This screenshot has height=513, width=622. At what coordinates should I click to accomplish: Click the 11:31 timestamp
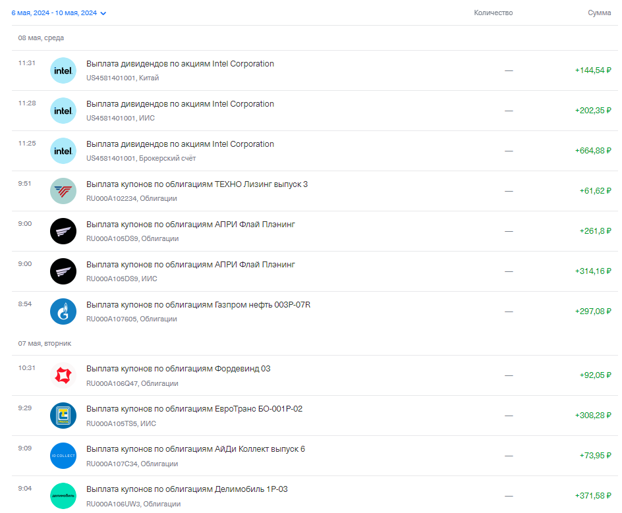tap(26, 63)
